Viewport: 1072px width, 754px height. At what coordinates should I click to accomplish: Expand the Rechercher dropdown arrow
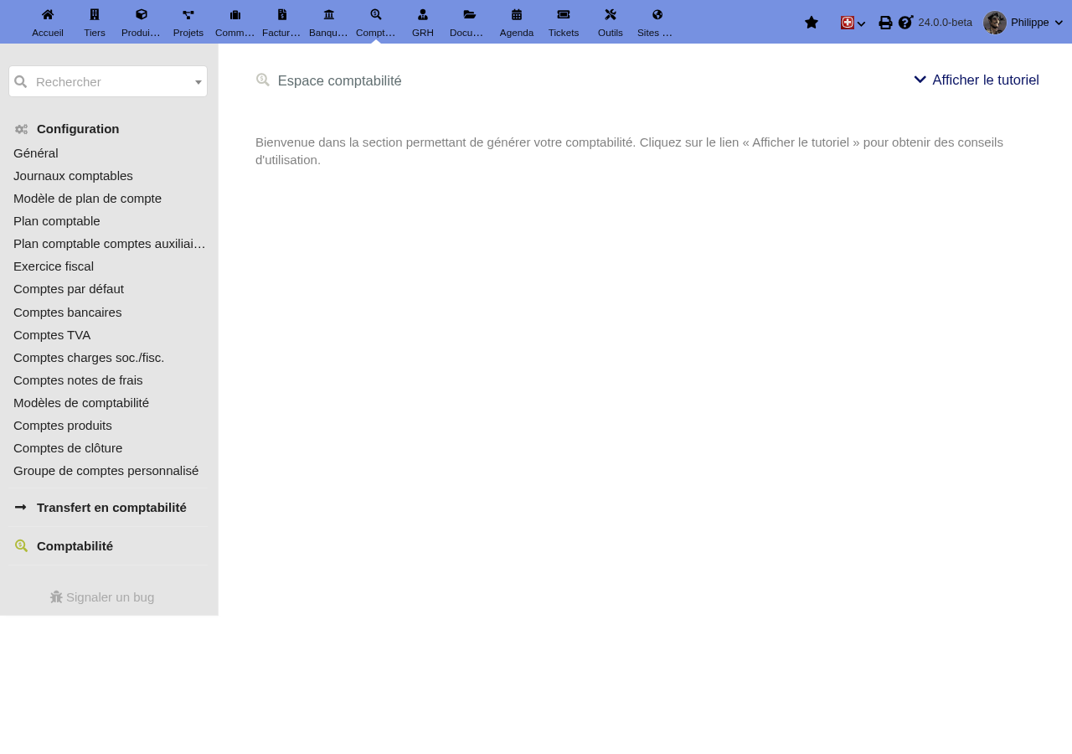[198, 82]
